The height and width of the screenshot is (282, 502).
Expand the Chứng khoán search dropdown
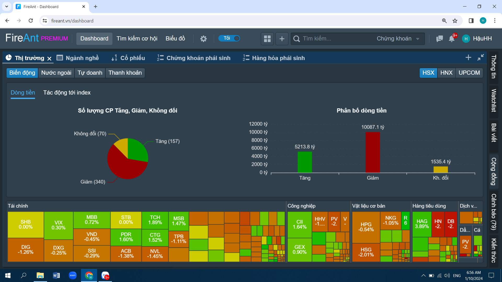tap(398, 39)
